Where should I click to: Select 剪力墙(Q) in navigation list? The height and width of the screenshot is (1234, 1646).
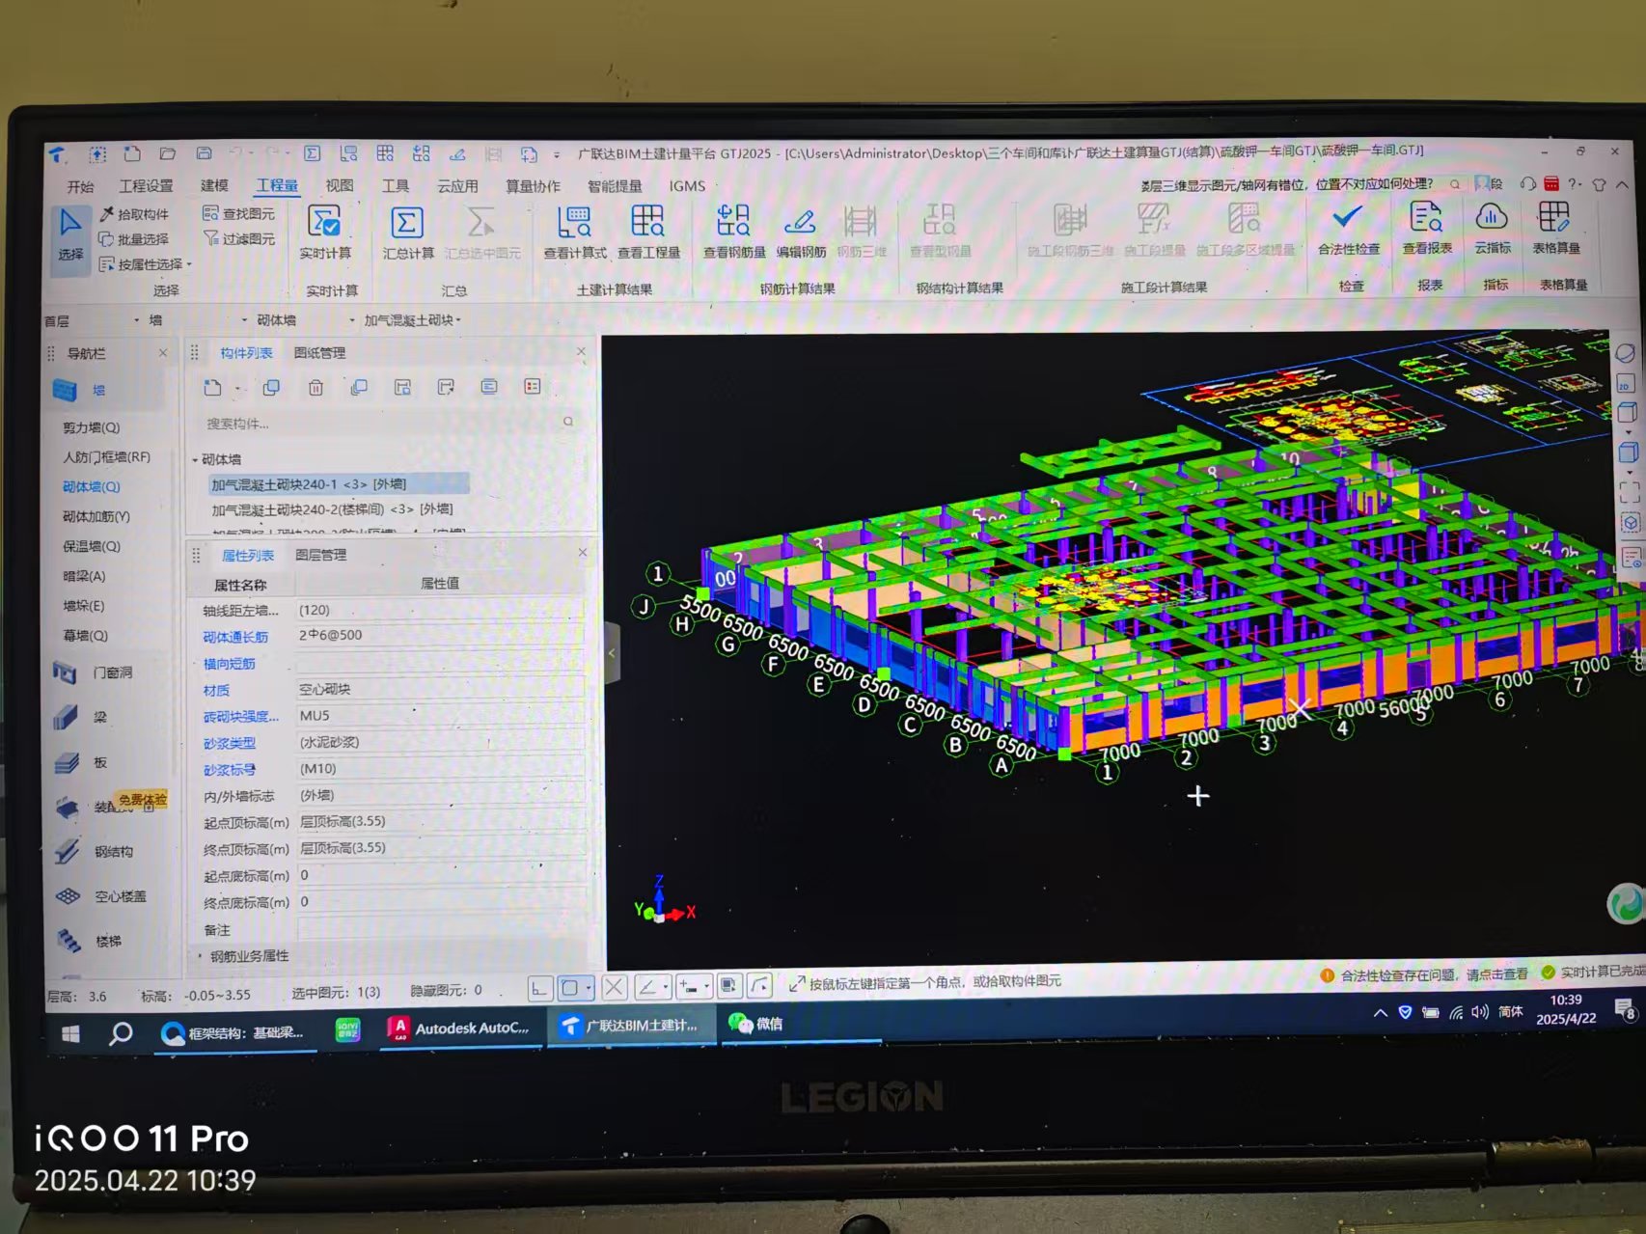click(x=91, y=427)
